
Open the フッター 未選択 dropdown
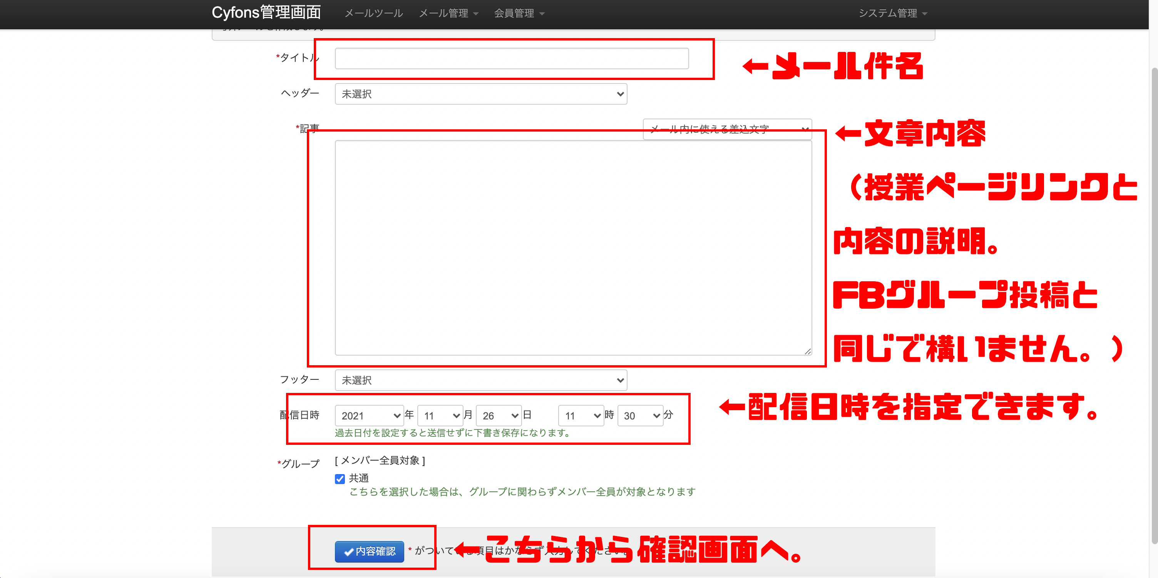(x=480, y=380)
